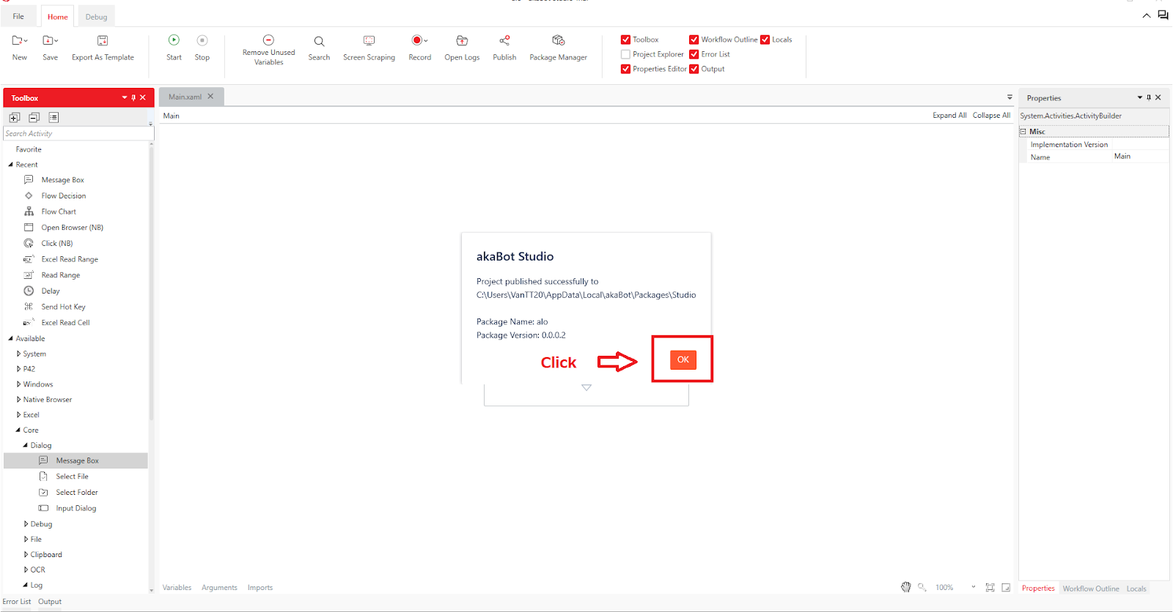Expand the System activities node

point(18,354)
